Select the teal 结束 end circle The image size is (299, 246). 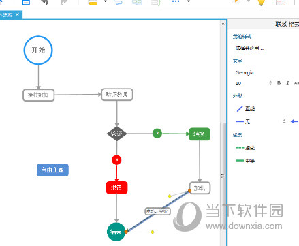pos(116,232)
